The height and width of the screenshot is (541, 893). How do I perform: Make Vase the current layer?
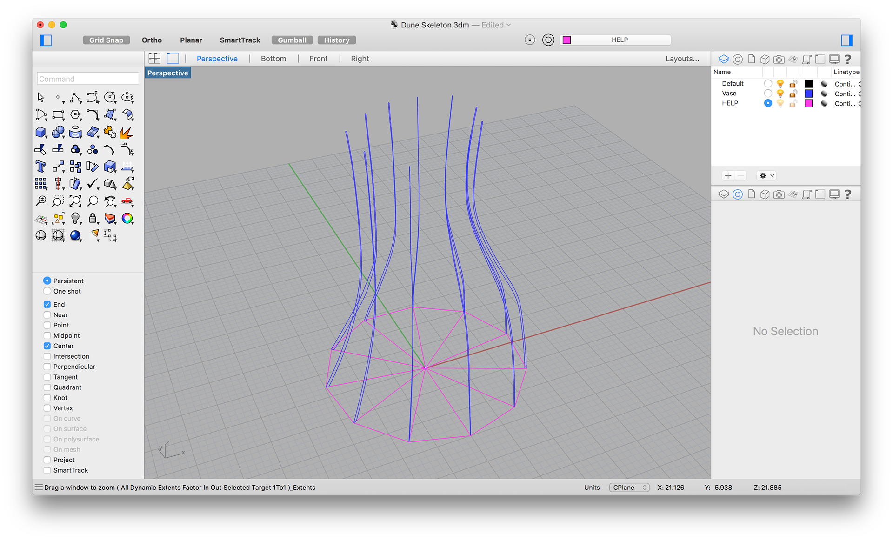768,94
